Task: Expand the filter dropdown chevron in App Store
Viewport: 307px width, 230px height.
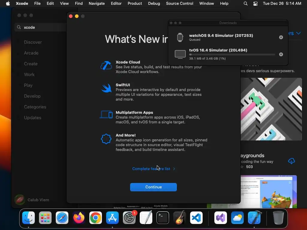Action: click(x=298, y=33)
